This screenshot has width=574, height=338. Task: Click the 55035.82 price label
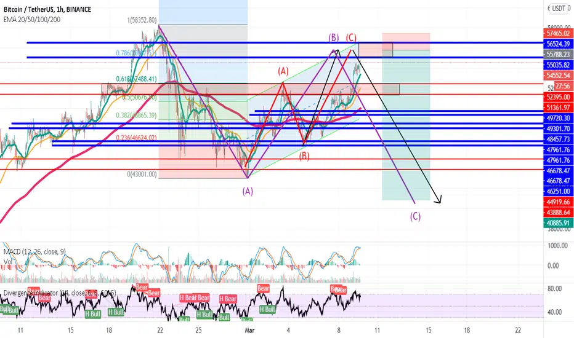pos(558,65)
